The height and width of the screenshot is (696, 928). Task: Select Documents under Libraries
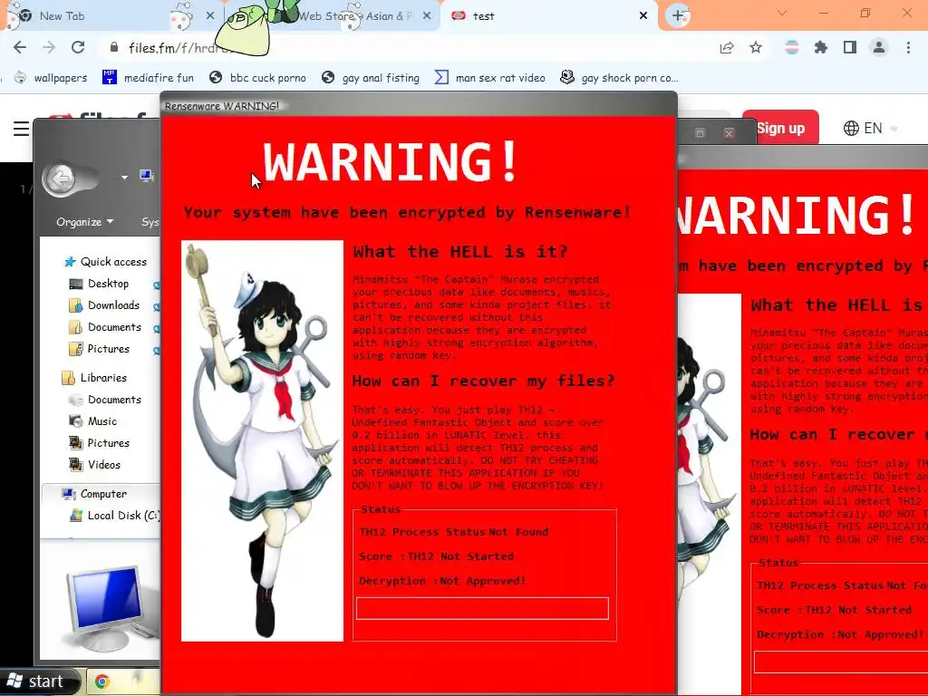(105, 400)
